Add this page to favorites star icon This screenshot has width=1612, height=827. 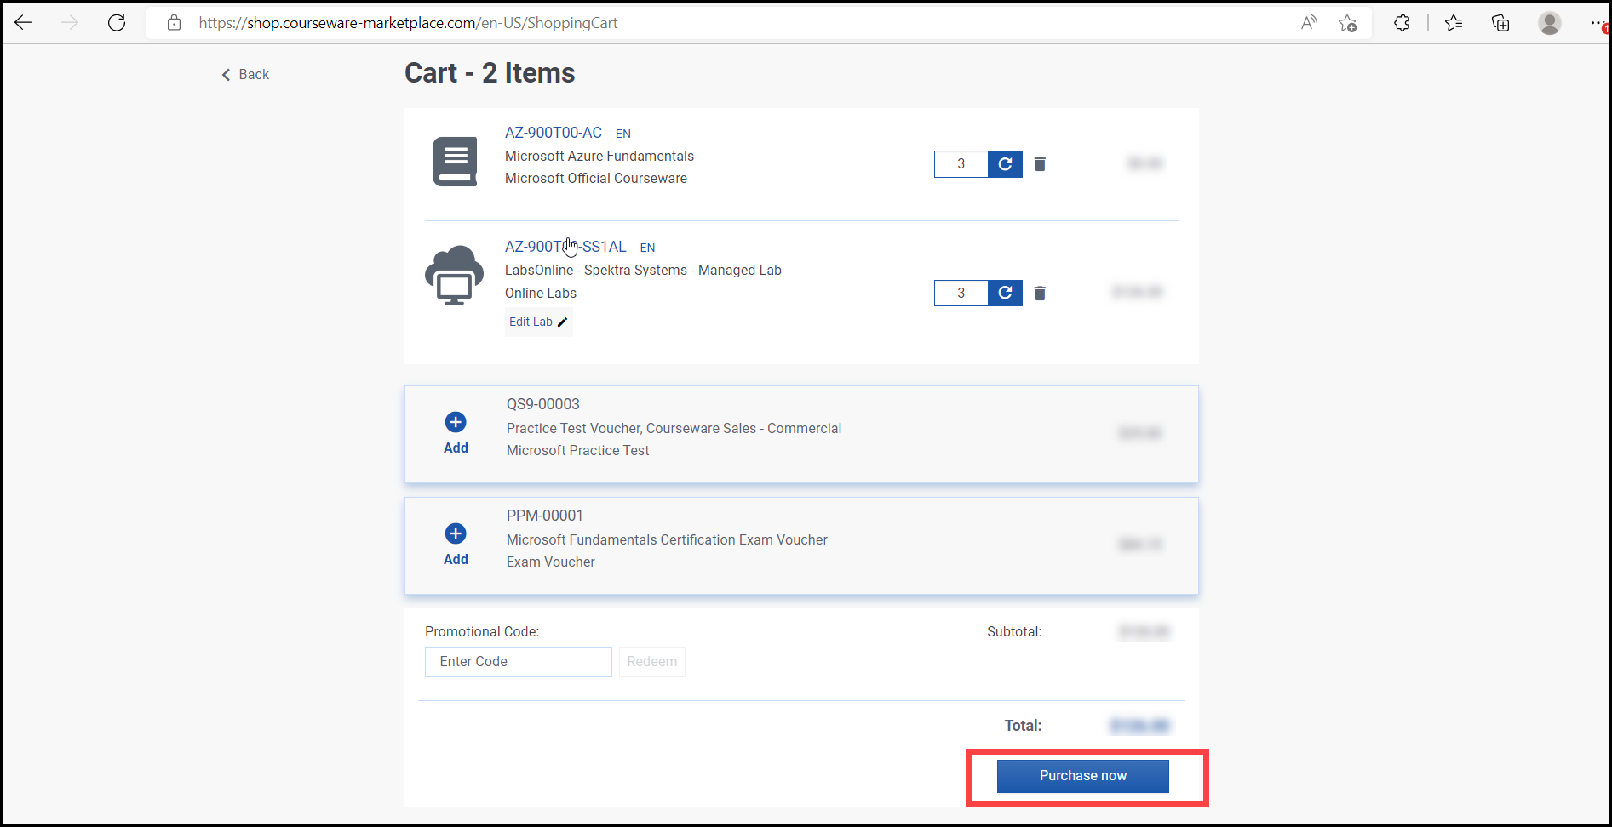click(1347, 23)
